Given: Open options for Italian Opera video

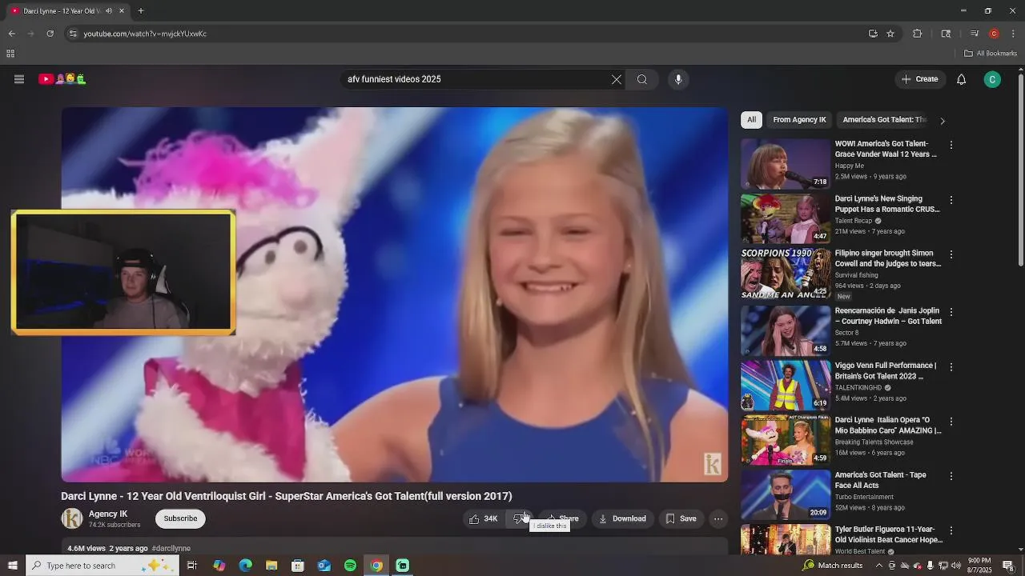Looking at the screenshot, I should [951, 422].
